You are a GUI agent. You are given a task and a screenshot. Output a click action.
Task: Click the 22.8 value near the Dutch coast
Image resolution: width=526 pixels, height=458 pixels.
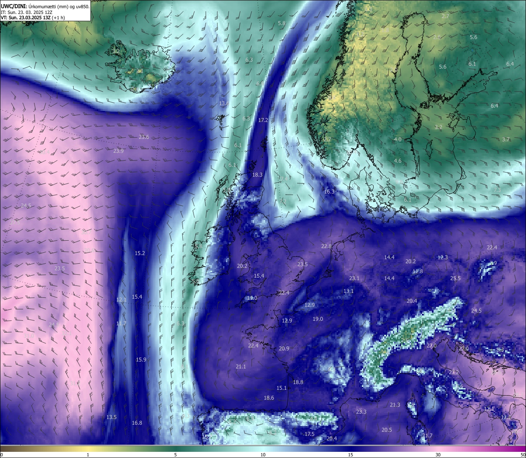tap(326, 246)
